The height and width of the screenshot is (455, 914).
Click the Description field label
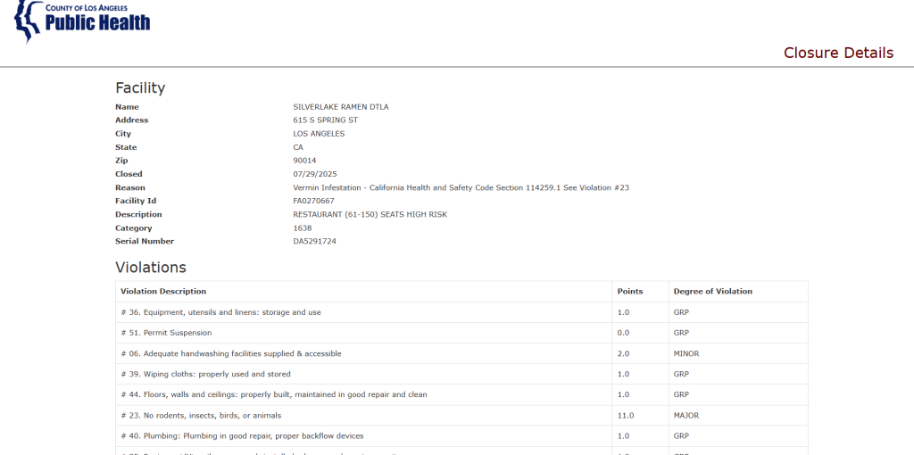point(138,214)
